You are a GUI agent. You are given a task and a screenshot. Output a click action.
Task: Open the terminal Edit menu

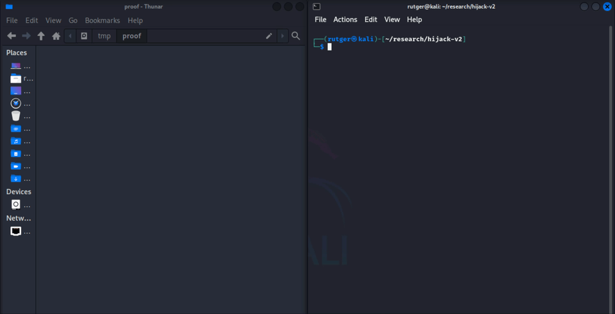(x=371, y=20)
